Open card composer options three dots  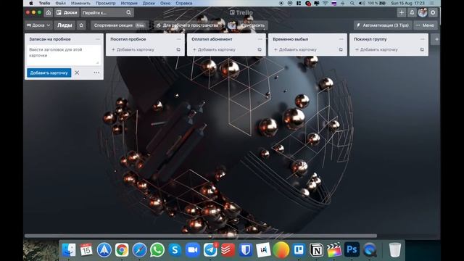coord(96,72)
